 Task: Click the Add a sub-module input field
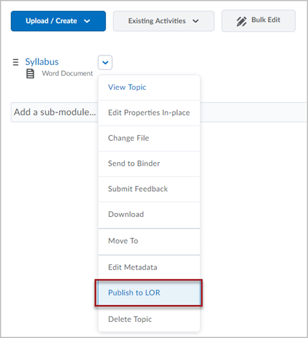[159, 112]
